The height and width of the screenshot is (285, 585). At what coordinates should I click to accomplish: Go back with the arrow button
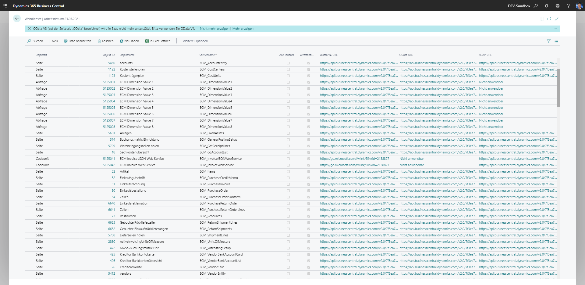(x=17, y=19)
